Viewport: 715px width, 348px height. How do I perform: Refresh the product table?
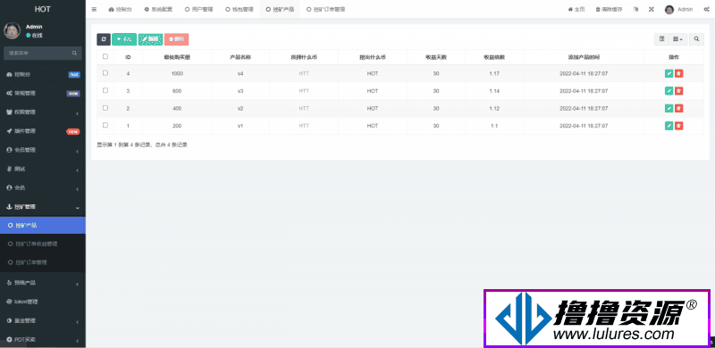click(x=104, y=39)
